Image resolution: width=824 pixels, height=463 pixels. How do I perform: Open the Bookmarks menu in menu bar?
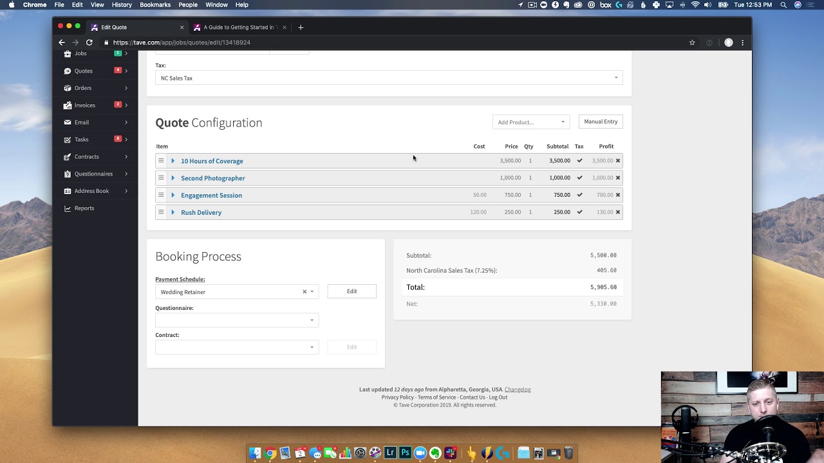point(155,5)
